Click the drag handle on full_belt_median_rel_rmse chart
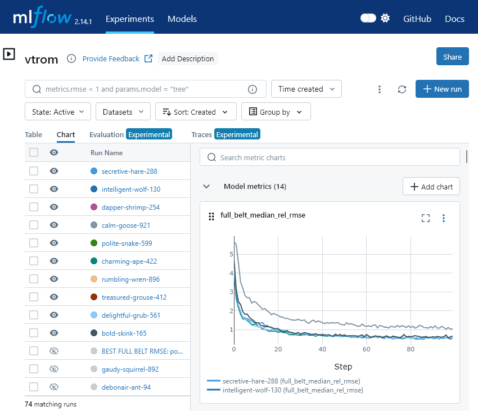Image resolution: width=478 pixels, height=420 pixels. click(211, 216)
